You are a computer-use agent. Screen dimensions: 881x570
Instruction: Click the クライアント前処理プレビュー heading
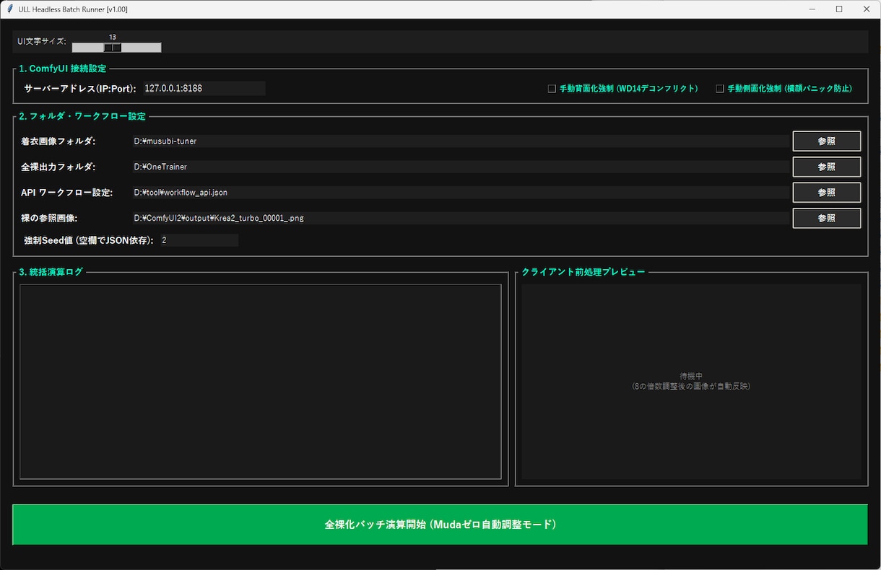click(x=583, y=272)
